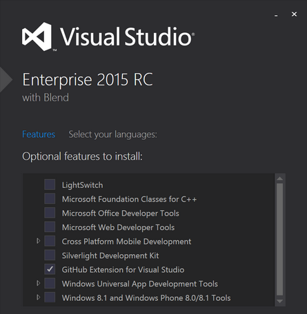Expand Windows Universal App Development Tools node
Viewport: 307px width, 314px height.
click(39, 283)
